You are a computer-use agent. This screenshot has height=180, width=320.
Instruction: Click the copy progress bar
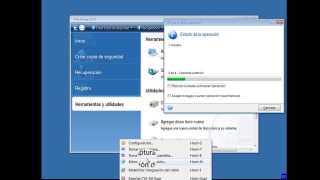224,79
